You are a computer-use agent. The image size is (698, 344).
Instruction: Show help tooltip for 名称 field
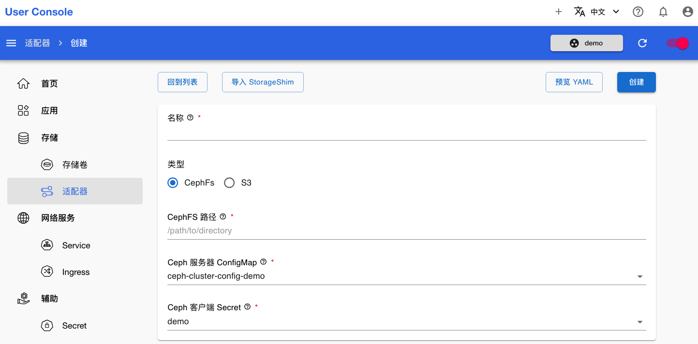pyautogui.click(x=190, y=117)
